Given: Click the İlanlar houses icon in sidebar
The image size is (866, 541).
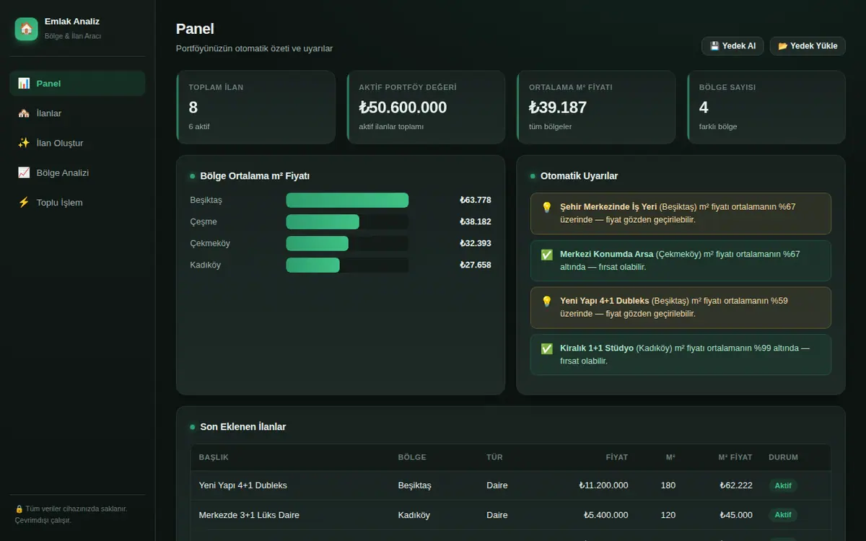Looking at the screenshot, I should pos(24,113).
